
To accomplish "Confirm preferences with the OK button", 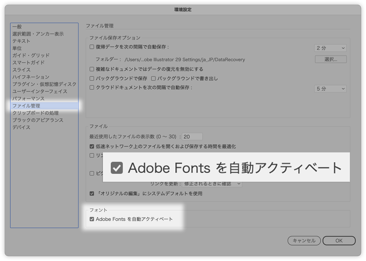I will point(339,241).
